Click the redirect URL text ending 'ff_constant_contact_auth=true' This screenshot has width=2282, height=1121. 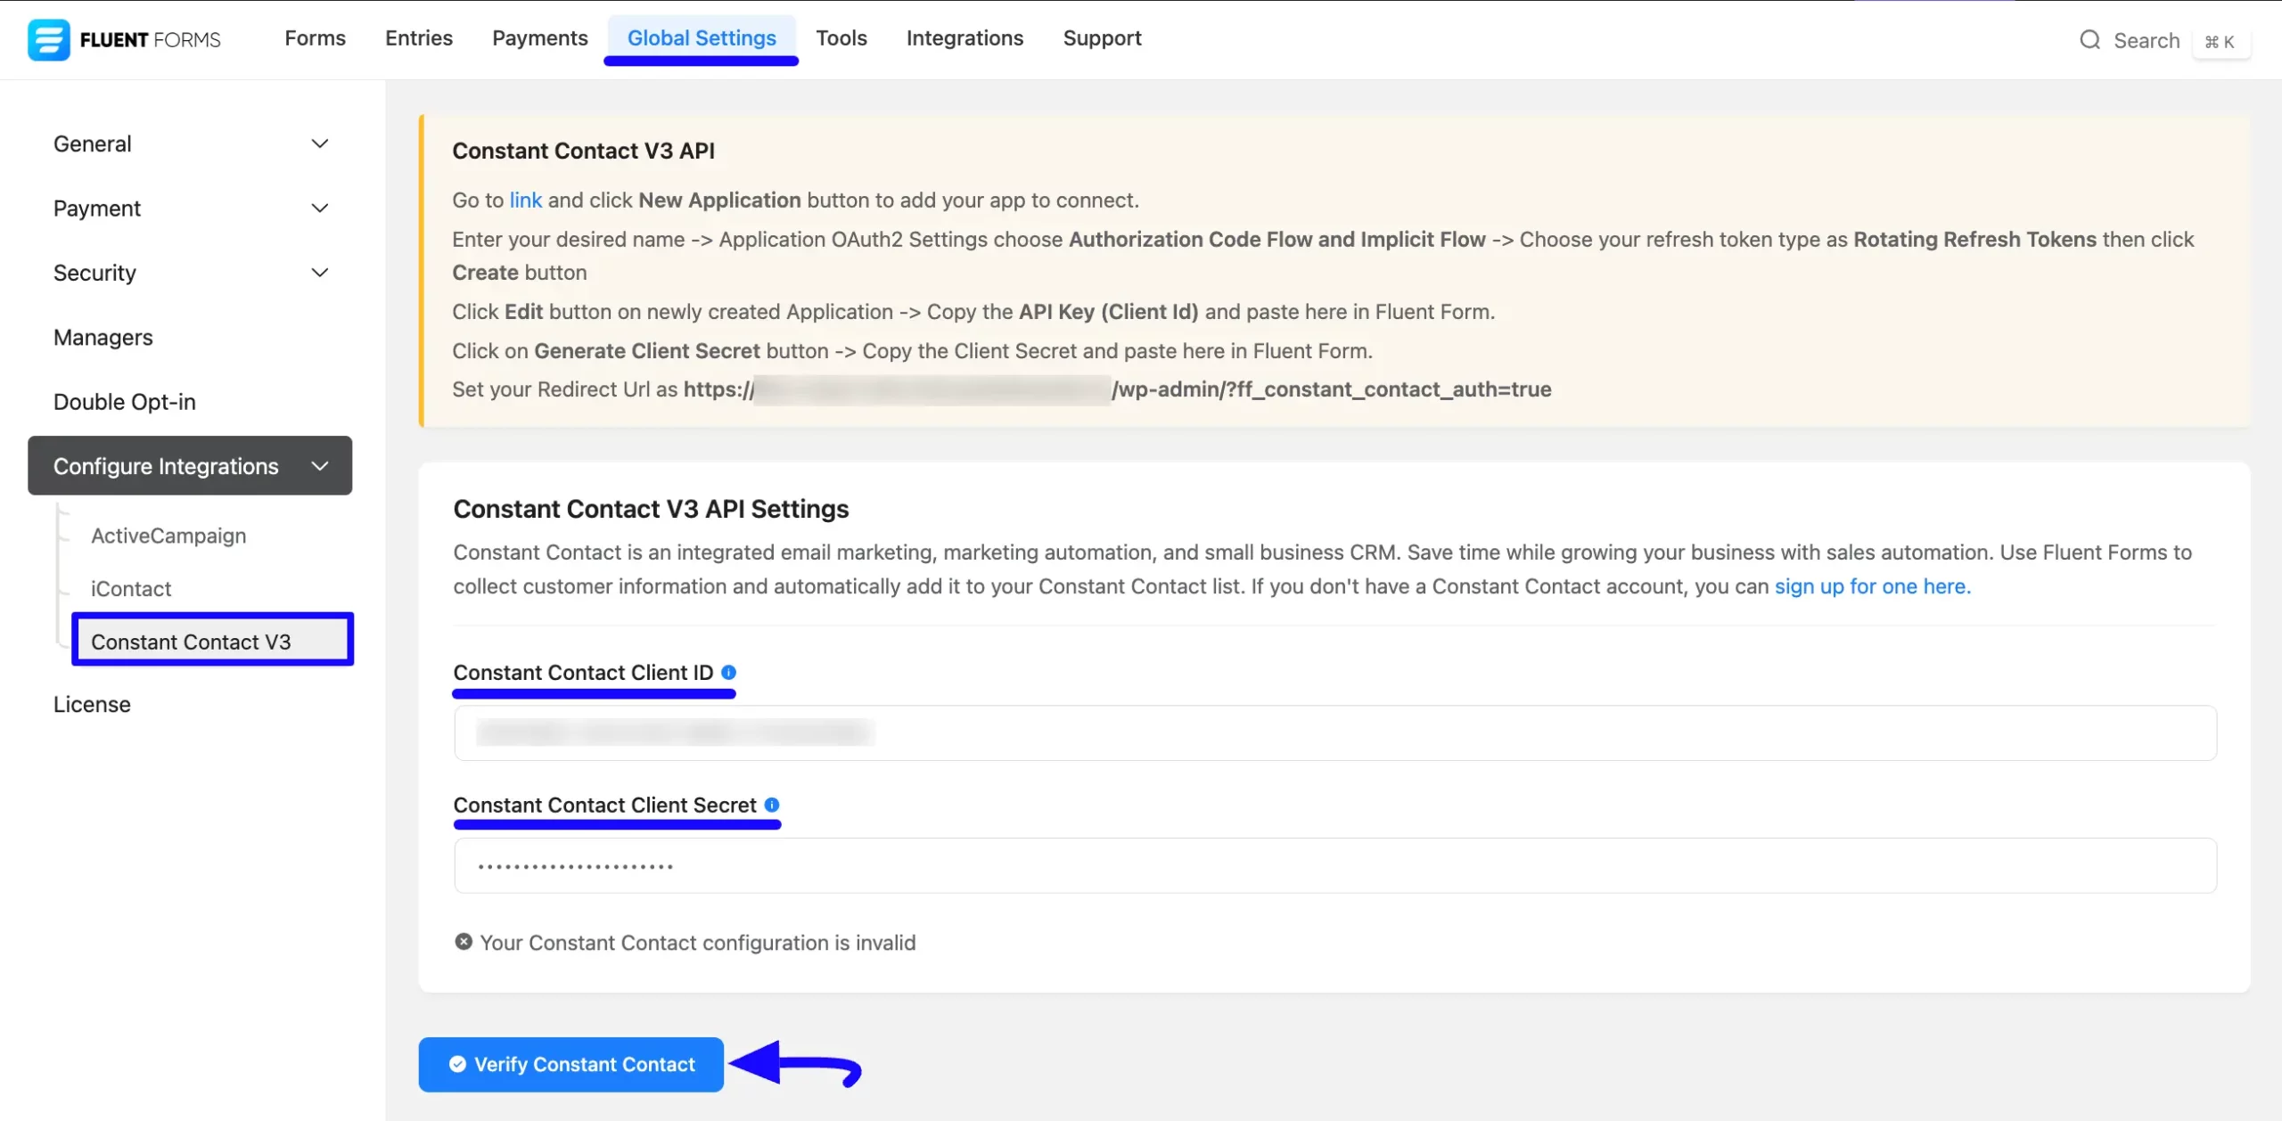click(x=1118, y=389)
